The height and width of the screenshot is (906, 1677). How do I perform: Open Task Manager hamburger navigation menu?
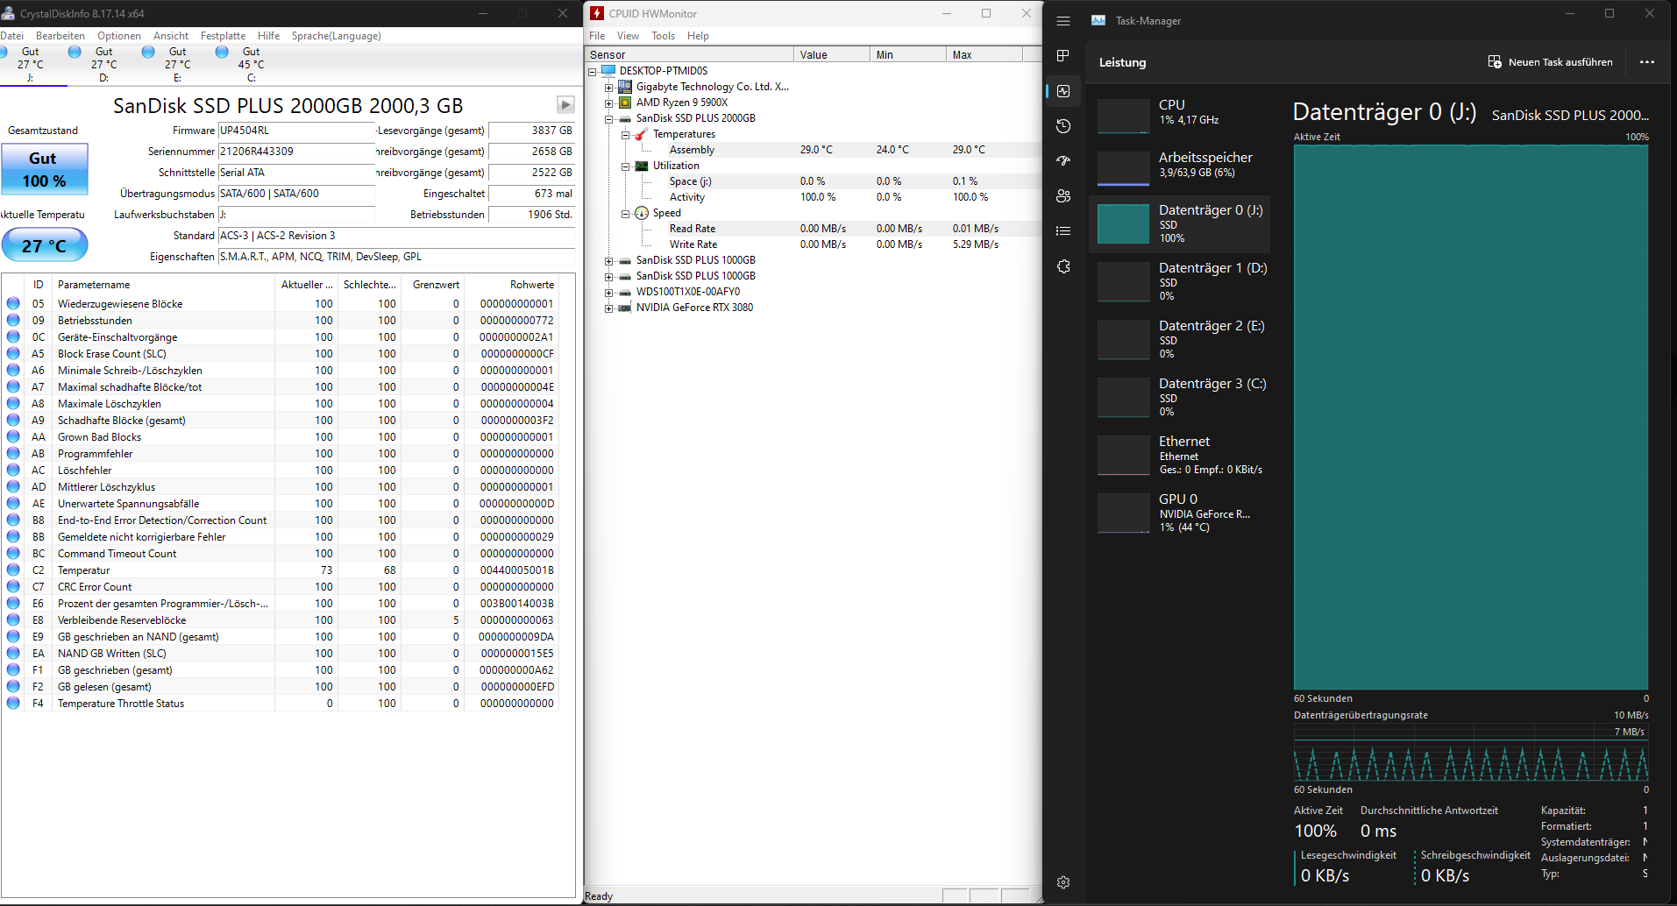tap(1063, 21)
